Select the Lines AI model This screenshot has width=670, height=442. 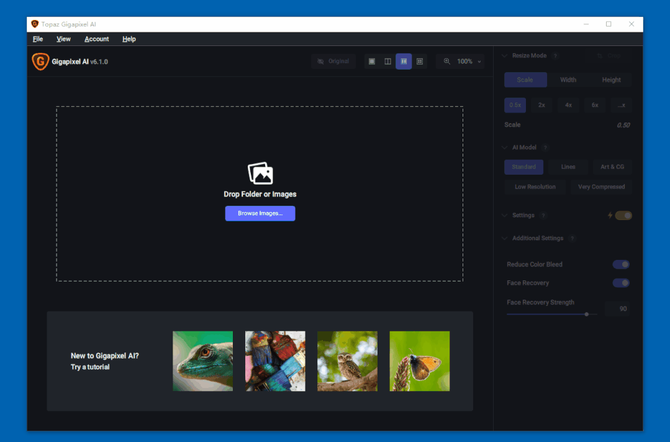(x=568, y=167)
